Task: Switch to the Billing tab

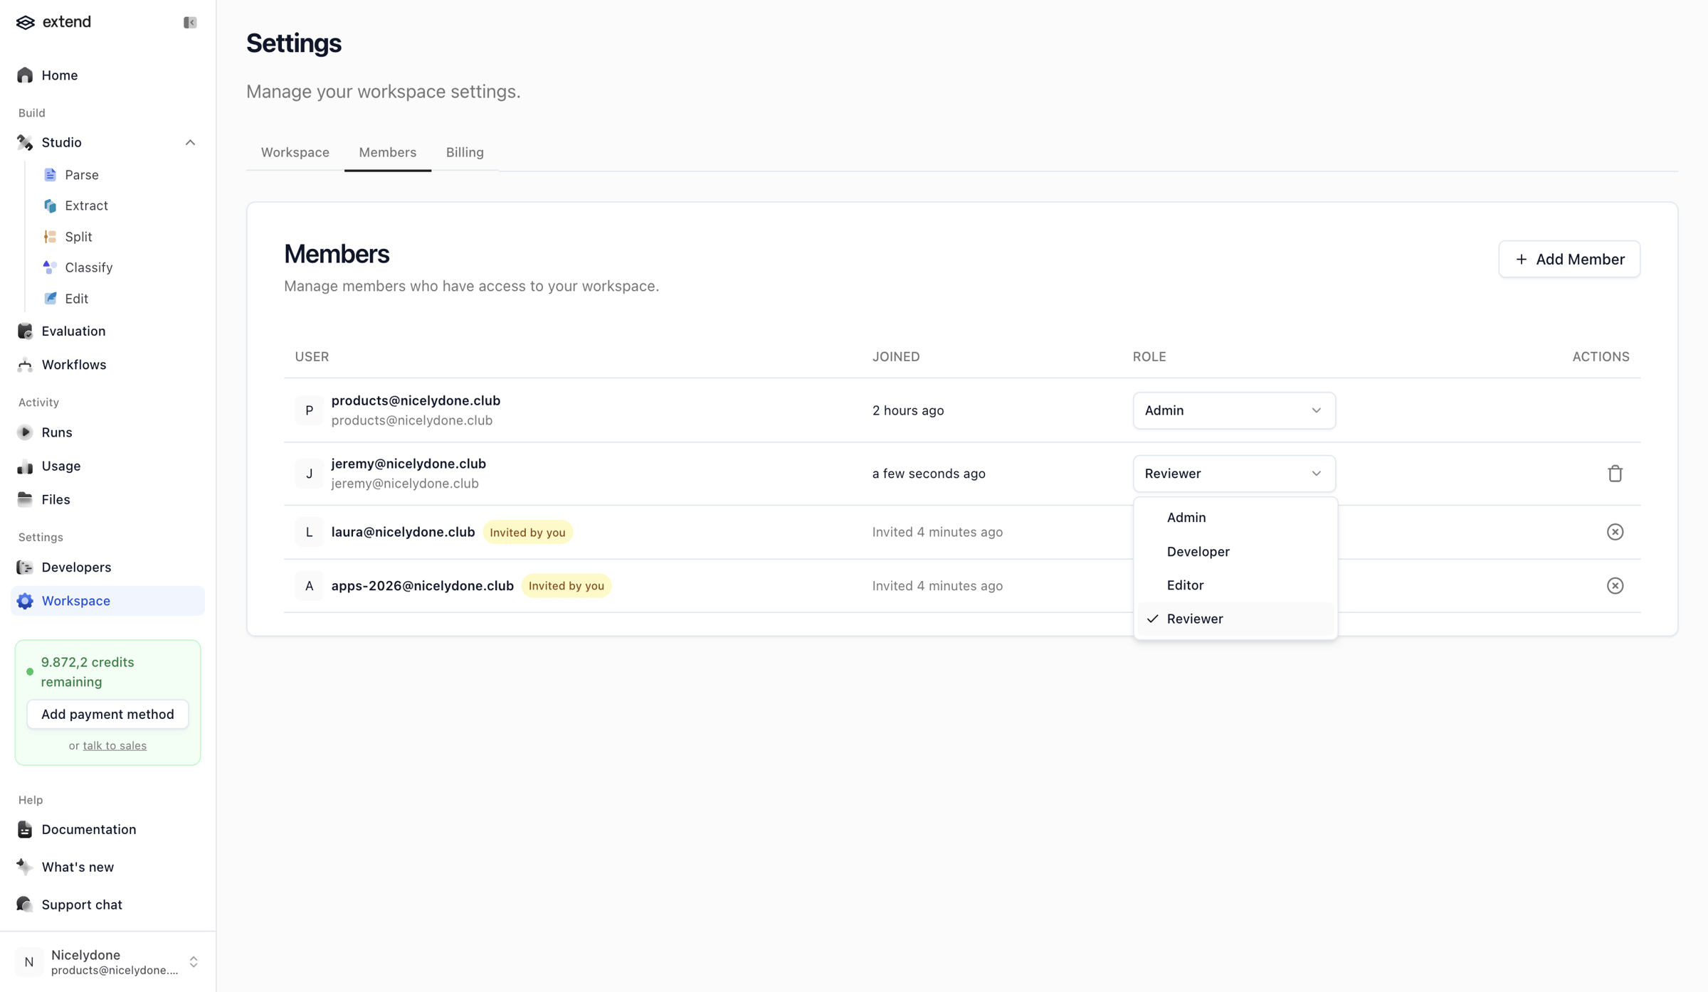Action: (465, 152)
